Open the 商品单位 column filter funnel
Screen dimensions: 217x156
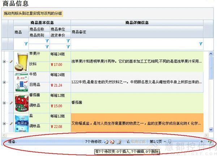point(68,41)
